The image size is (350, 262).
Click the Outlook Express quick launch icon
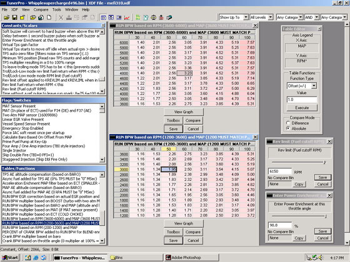click(44, 258)
